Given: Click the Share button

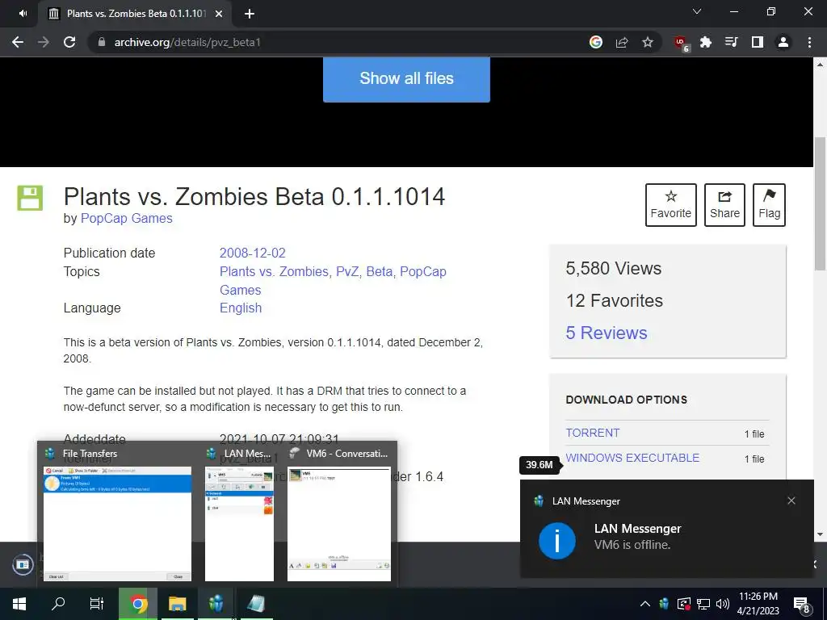Looking at the screenshot, I should pyautogui.click(x=724, y=205).
